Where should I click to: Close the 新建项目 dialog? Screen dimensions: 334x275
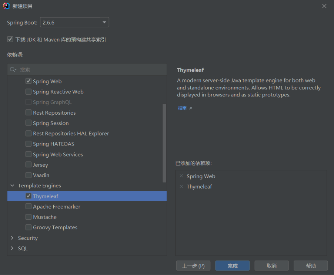click(324, 6)
